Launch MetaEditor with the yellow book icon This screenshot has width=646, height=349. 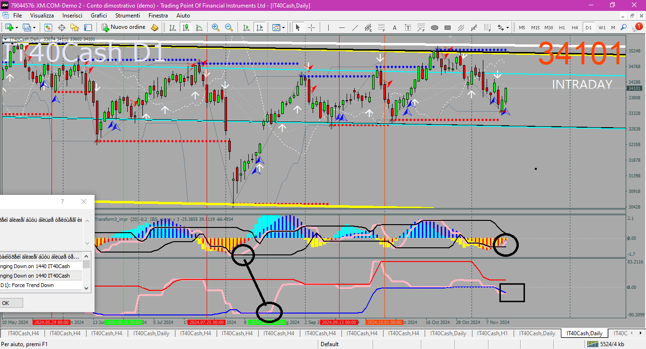pyautogui.click(x=155, y=27)
